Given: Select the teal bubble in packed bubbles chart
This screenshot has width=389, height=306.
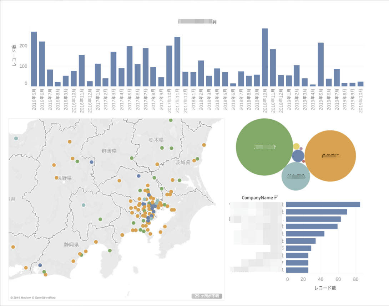Looking at the screenshot, I should tap(295, 176).
